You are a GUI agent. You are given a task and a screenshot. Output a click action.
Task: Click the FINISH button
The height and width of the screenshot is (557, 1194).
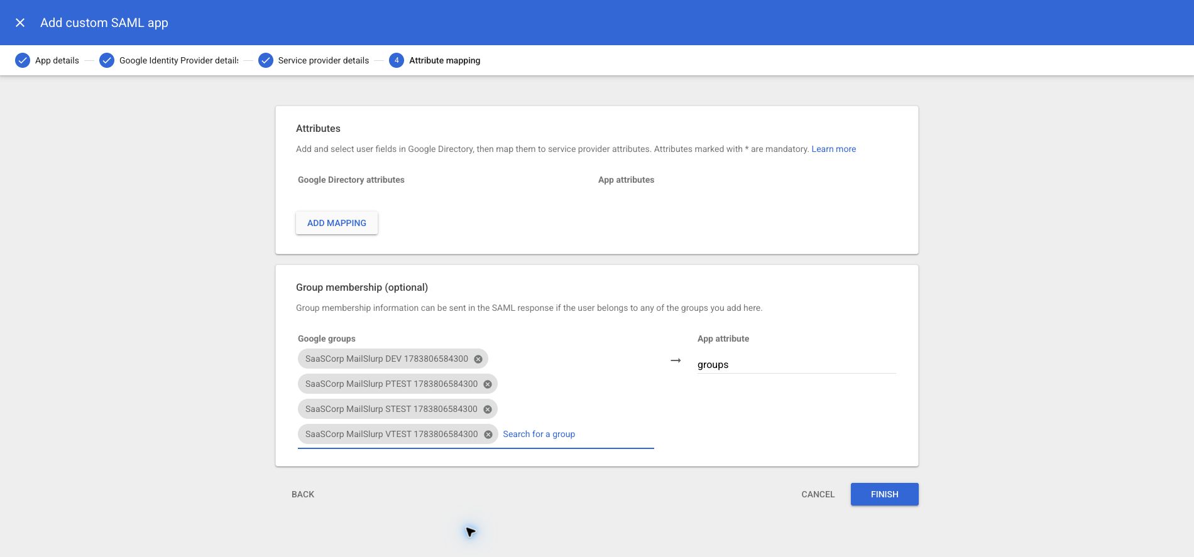coord(885,494)
